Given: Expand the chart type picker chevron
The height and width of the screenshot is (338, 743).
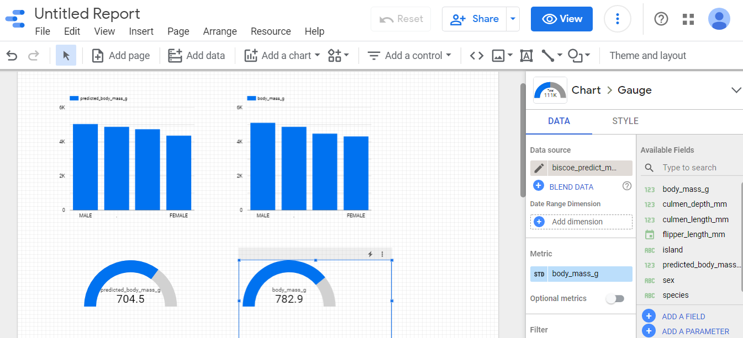Looking at the screenshot, I should pos(736,90).
